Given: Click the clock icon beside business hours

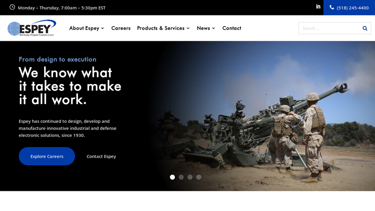Looking at the screenshot, I should (12, 7).
